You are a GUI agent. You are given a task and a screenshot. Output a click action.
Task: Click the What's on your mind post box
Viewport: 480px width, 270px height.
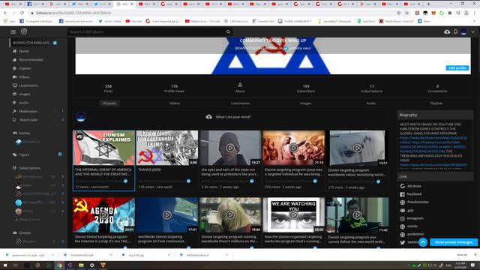click(233, 117)
